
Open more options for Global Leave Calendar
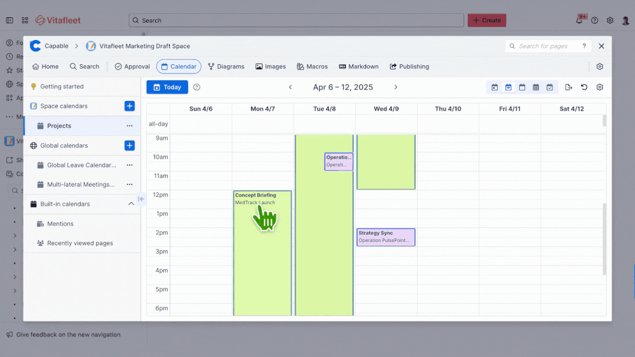click(130, 165)
